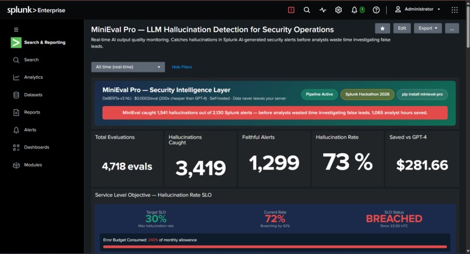This screenshot has height=254, width=470.
Task: Open the Export dropdown menu
Action: coord(428,28)
